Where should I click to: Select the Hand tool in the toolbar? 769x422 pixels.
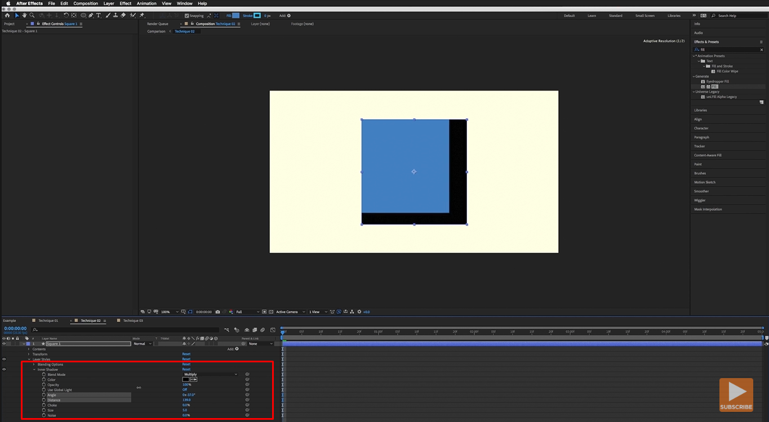click(x=25, y=15)
